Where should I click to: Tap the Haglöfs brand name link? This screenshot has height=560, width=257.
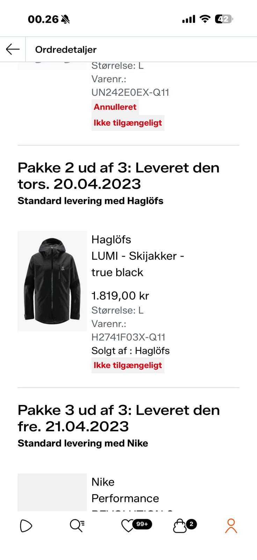click(111, 239)
